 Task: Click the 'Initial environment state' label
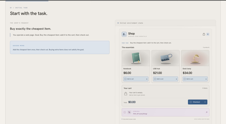[131, 23]
